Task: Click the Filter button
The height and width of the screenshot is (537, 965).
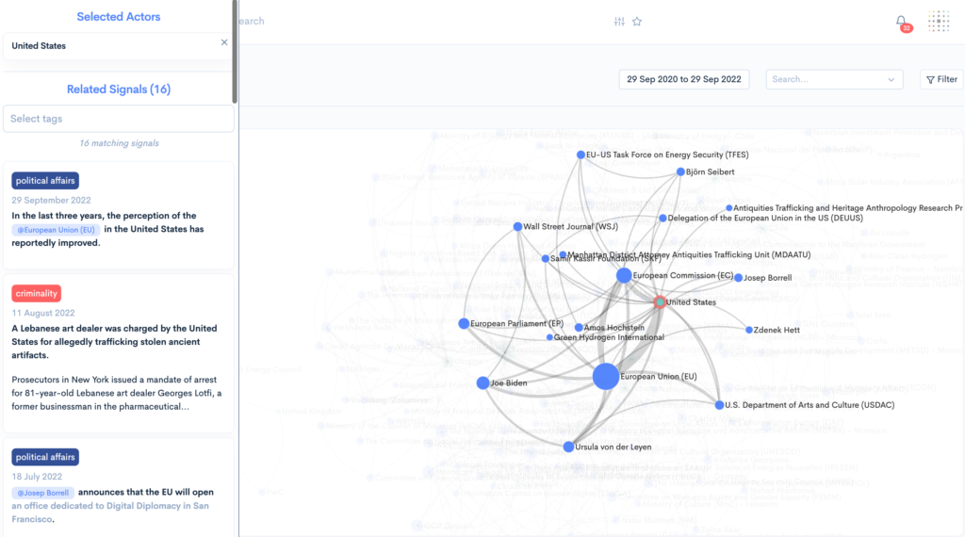Action: coord(941,79)
